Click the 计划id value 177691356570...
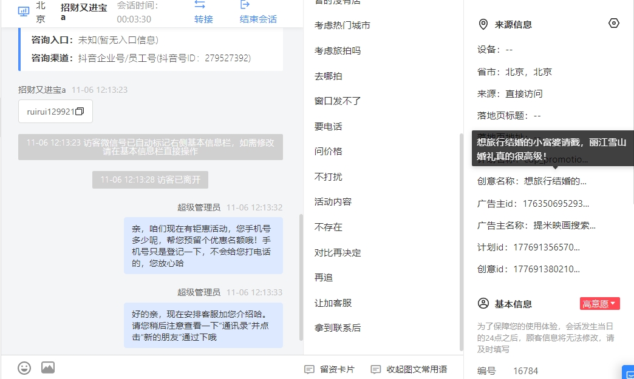The height and width of the screenshot is (379, 634). [x=547, y=247]
